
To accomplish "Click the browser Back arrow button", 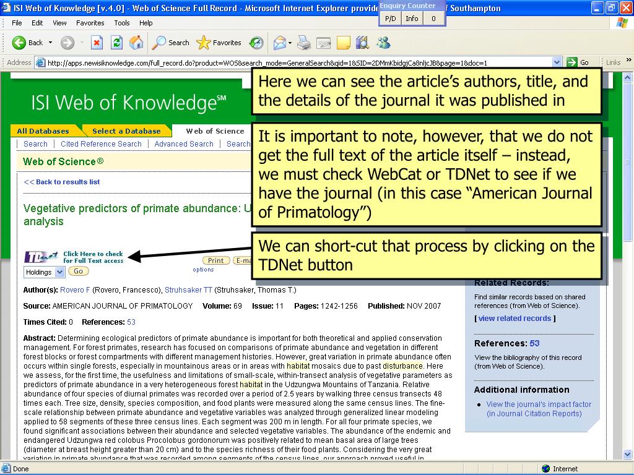I will pos(19,43).
